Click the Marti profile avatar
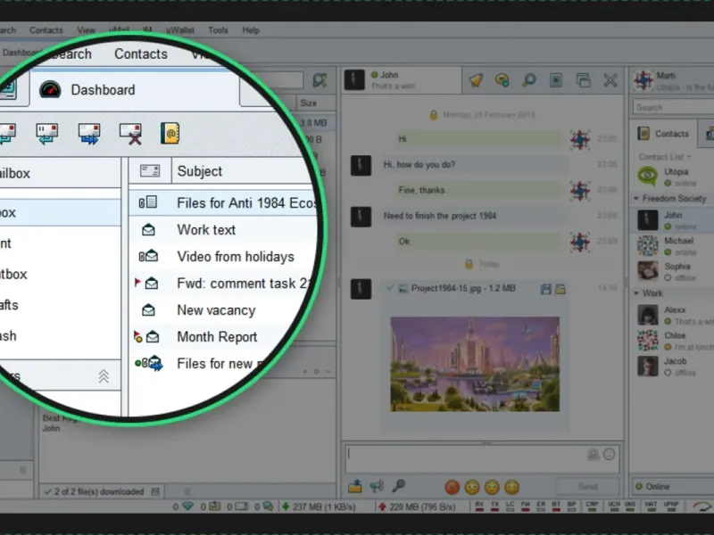 643,80
